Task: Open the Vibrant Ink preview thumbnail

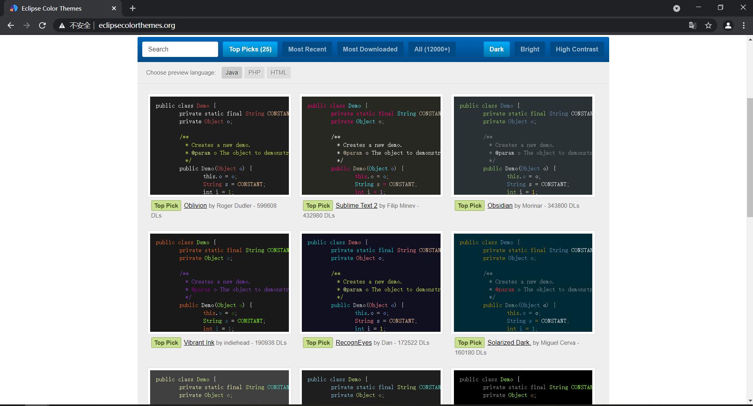Action: click(x=219, y=283)
